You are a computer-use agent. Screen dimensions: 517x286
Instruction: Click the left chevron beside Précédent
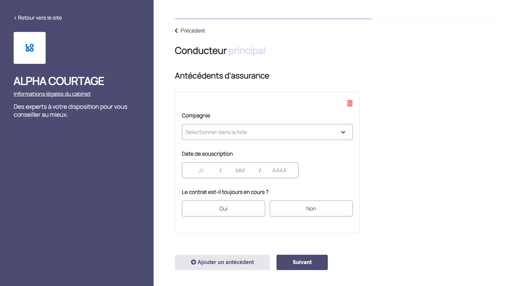pyautogui.click(x=176, y=31)
